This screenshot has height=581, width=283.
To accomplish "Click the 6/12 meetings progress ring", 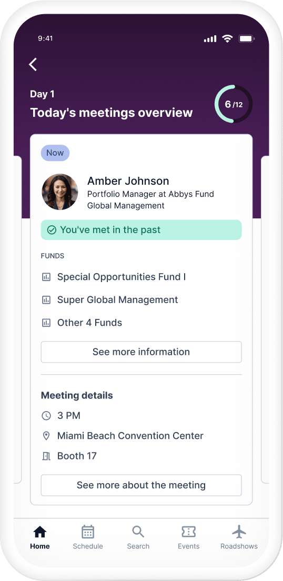I will click(x=234, y=104).
